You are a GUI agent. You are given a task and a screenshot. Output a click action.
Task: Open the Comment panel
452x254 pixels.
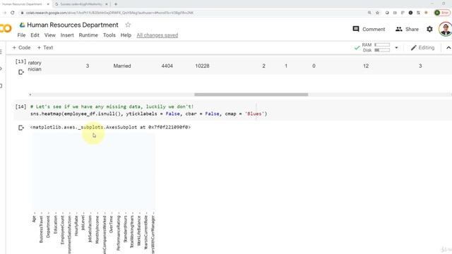click(369, 29)
